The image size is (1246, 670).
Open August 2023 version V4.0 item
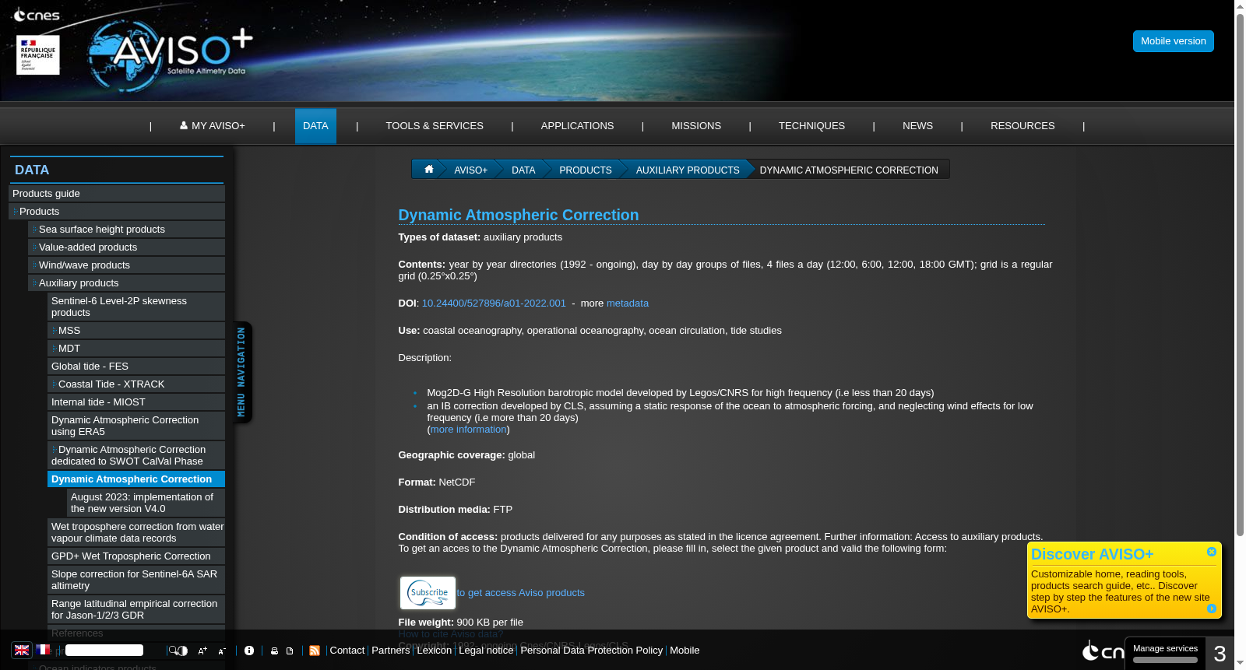[146, 503]
